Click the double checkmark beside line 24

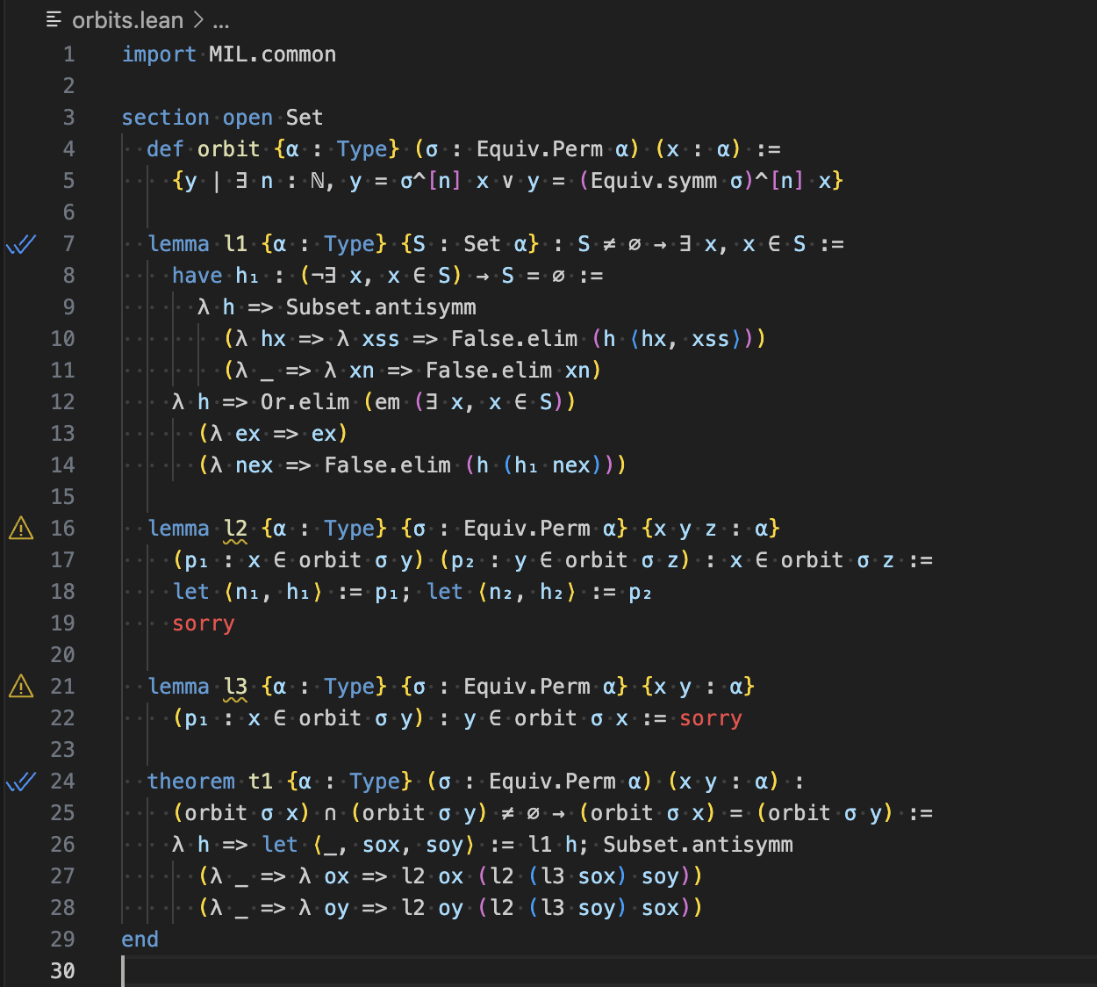click(x=21, y=782)
